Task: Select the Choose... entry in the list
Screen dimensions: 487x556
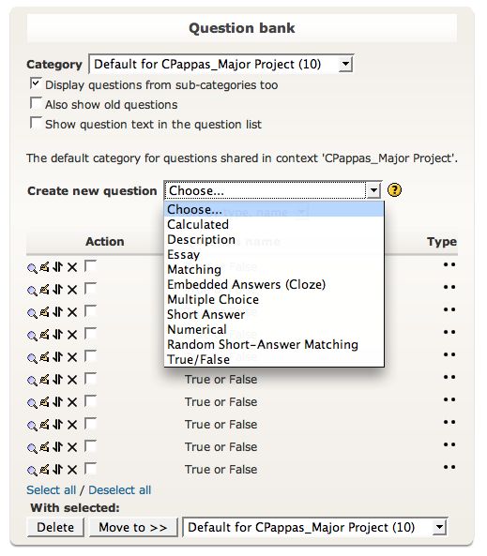Action: coord(274,209)
